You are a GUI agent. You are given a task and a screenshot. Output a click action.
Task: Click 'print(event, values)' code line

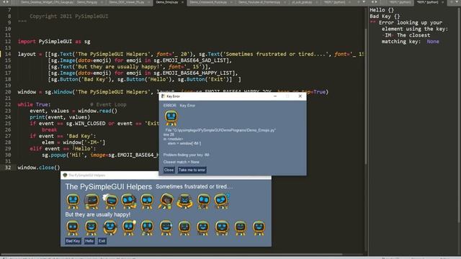coord(60,117)
